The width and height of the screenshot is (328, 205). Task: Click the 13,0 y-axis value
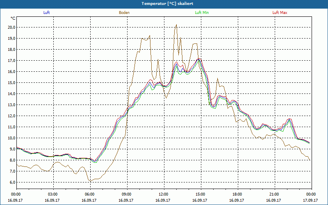pos(11,105)
